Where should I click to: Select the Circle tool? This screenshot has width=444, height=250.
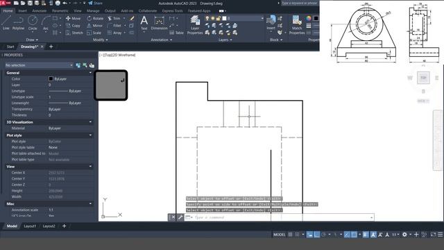[x=33, y=23]
